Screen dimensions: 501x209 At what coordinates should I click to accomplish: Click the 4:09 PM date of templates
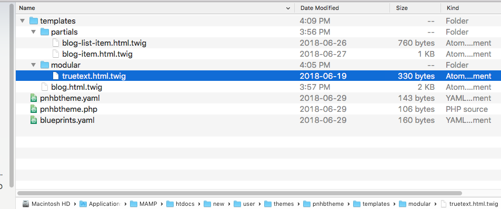pyautogui.click(x=315, y=21)
